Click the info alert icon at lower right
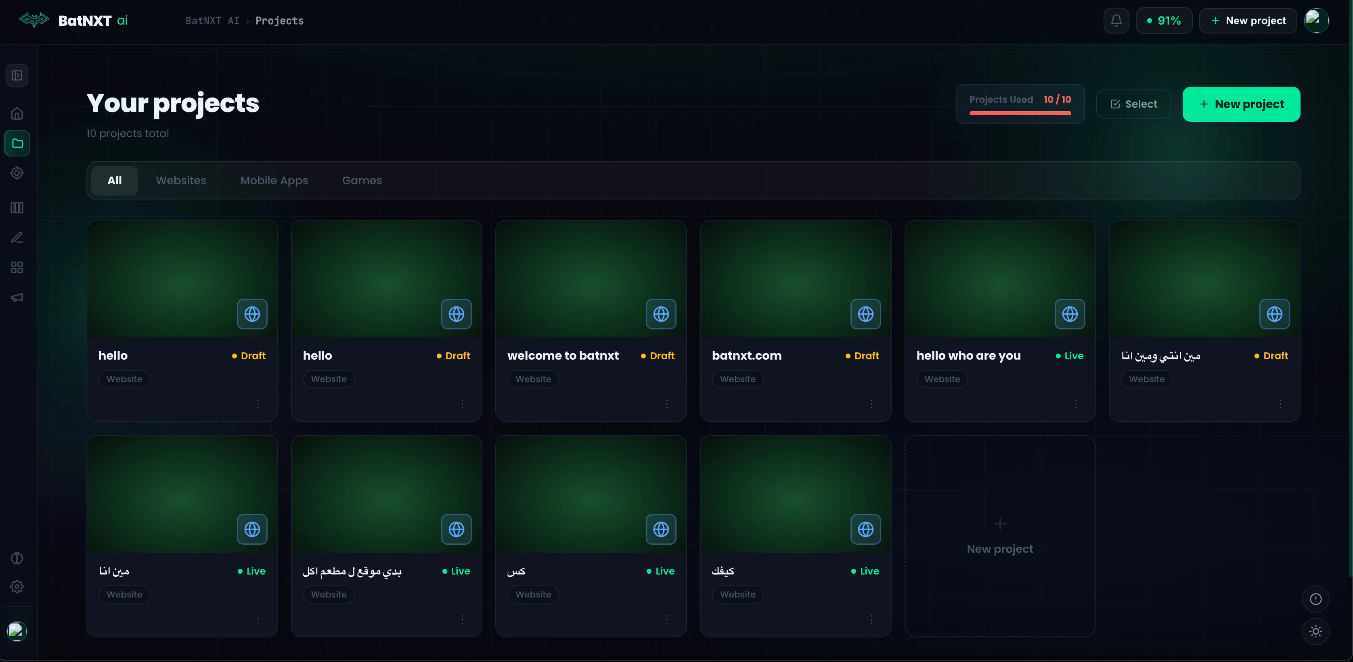The image size is (1353, 662). (1315, 599)
